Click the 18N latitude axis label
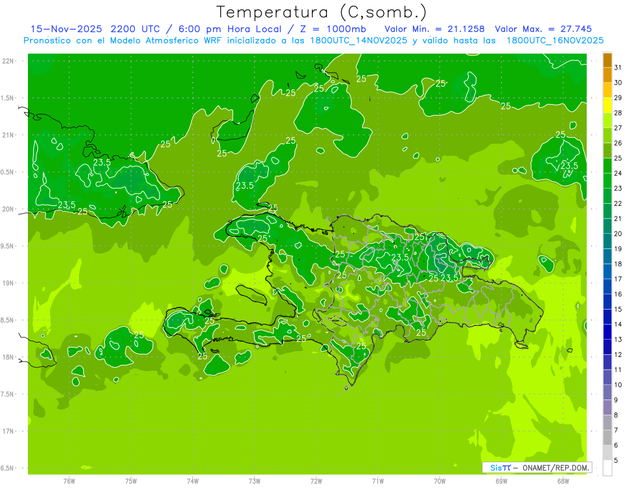This screenshot has height=488, width=632. 9,357
